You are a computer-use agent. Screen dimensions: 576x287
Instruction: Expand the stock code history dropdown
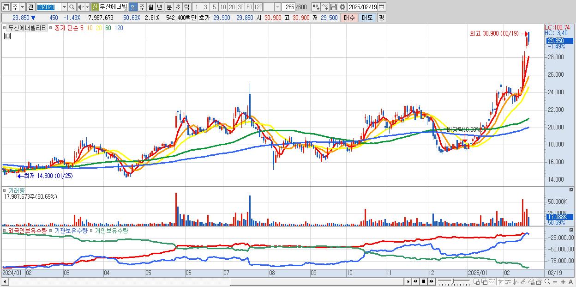[x=65, y=7]
